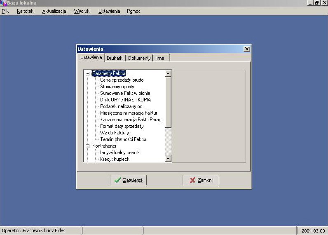Switch to the Inne tab

[x=161, y=58]
